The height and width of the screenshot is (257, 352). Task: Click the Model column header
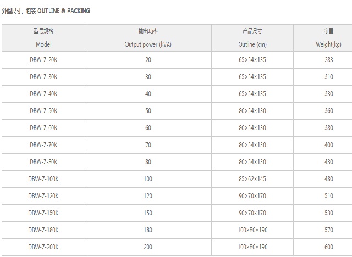pyautogui.click(x=43, y=38)
